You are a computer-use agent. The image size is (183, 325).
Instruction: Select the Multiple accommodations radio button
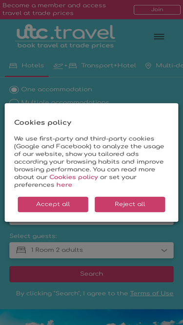tap(14, 101)
